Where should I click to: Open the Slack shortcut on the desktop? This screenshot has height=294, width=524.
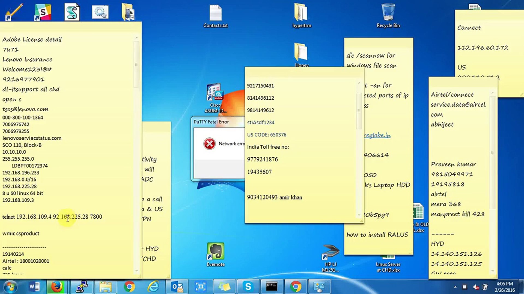pos(44,11)
